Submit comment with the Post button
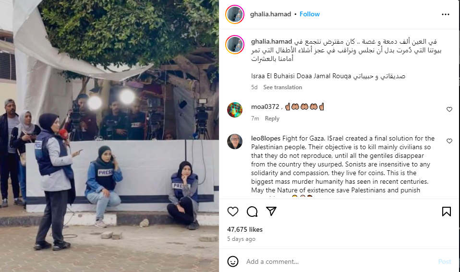 click(x=445, y=261)
